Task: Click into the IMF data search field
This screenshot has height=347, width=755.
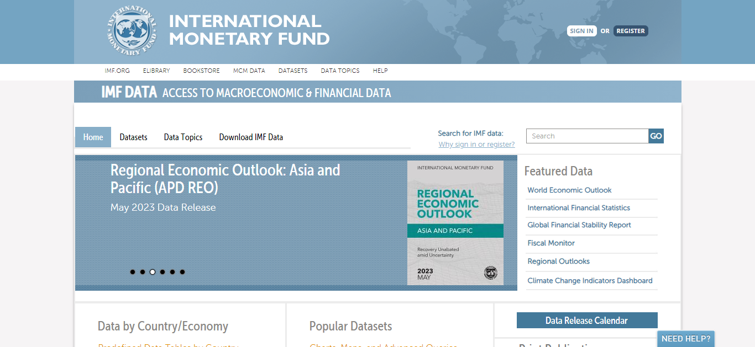Action: 586,136
